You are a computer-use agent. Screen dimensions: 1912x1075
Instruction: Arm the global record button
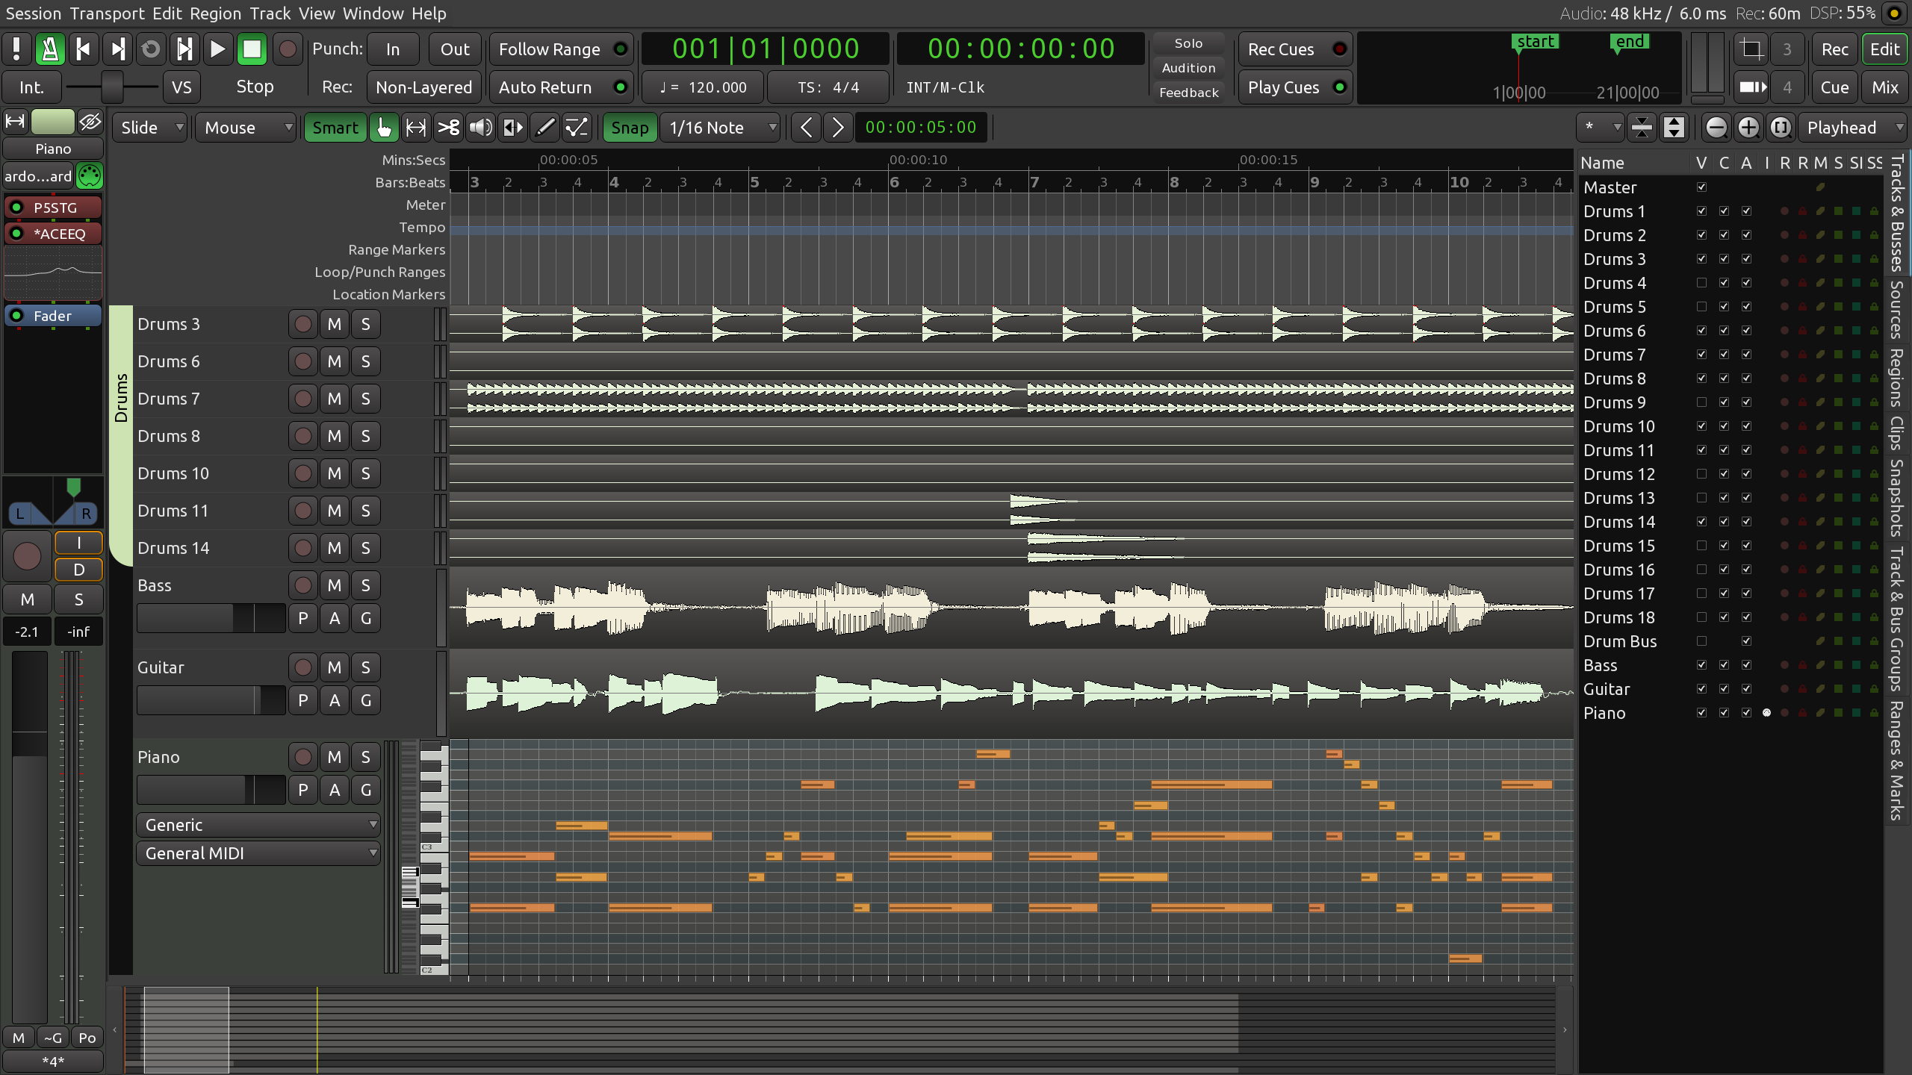pyautogui.click(x=287, y=49)
